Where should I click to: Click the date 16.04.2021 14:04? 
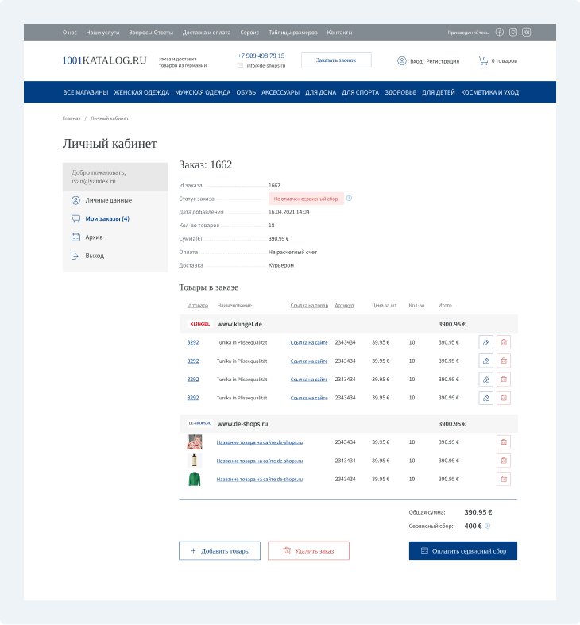click(288, 212)
